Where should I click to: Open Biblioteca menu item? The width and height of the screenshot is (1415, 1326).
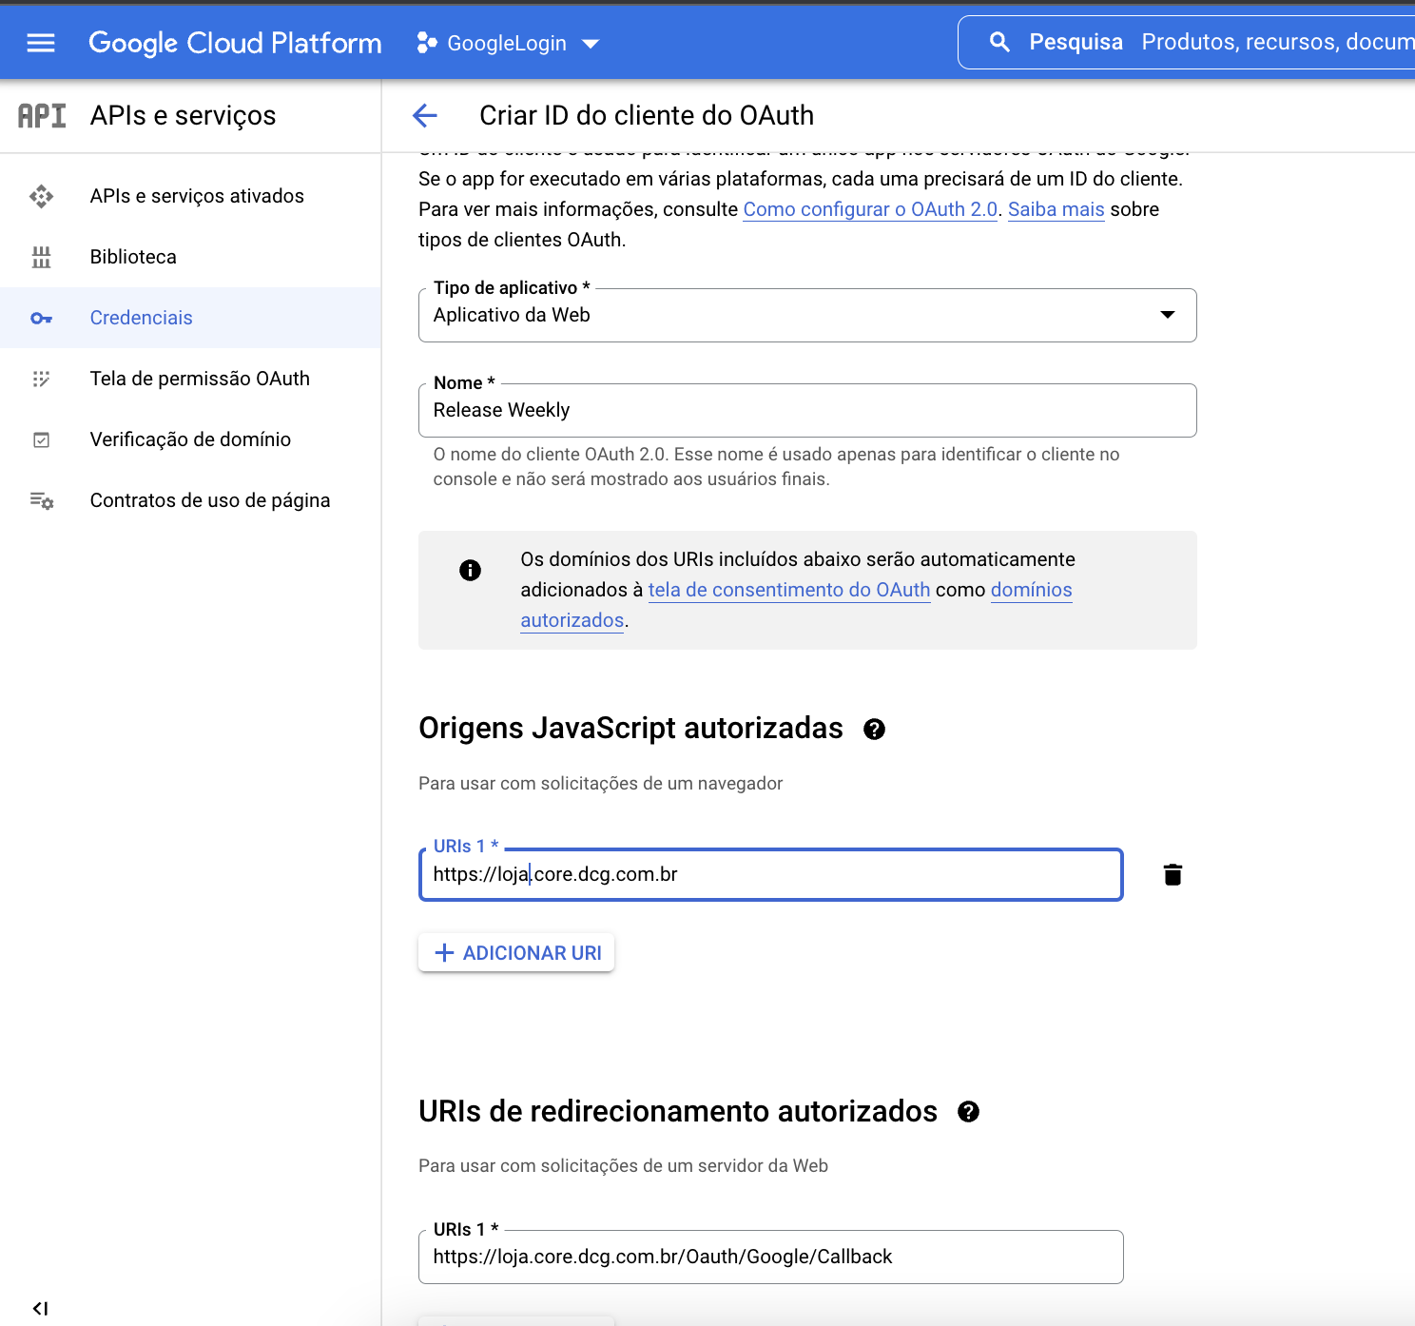click(190, 257)
